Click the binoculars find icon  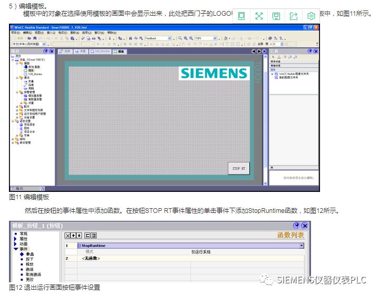(x=130, y=38)
